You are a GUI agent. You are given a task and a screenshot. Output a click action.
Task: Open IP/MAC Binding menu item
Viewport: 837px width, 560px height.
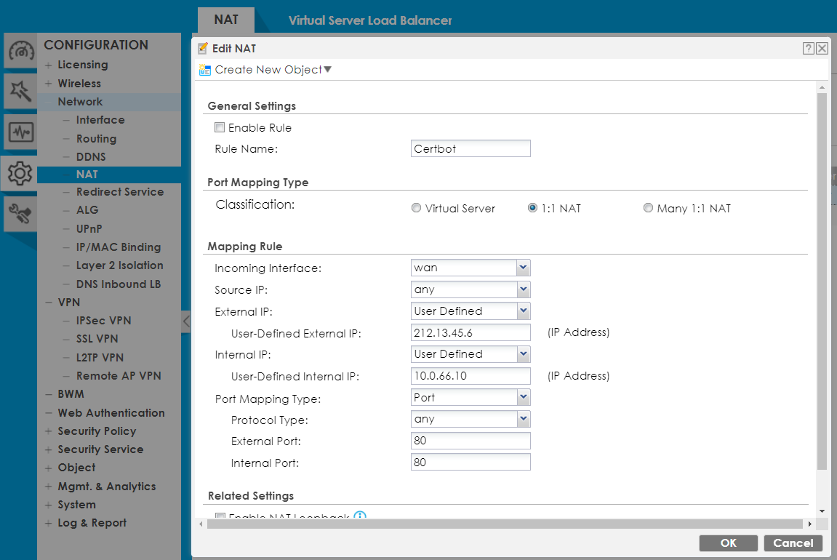(119, 247)
